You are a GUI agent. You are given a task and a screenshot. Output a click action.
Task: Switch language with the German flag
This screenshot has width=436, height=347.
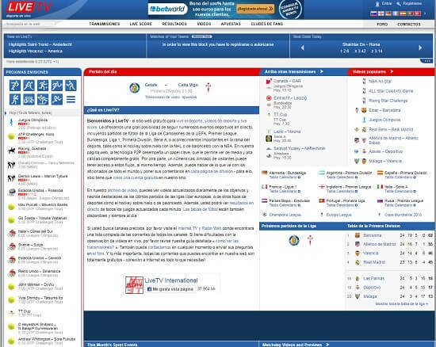point(388,13)
